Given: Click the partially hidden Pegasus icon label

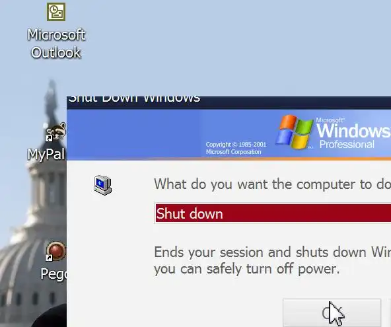Looking at the screenshot, I should click(53, 274).
